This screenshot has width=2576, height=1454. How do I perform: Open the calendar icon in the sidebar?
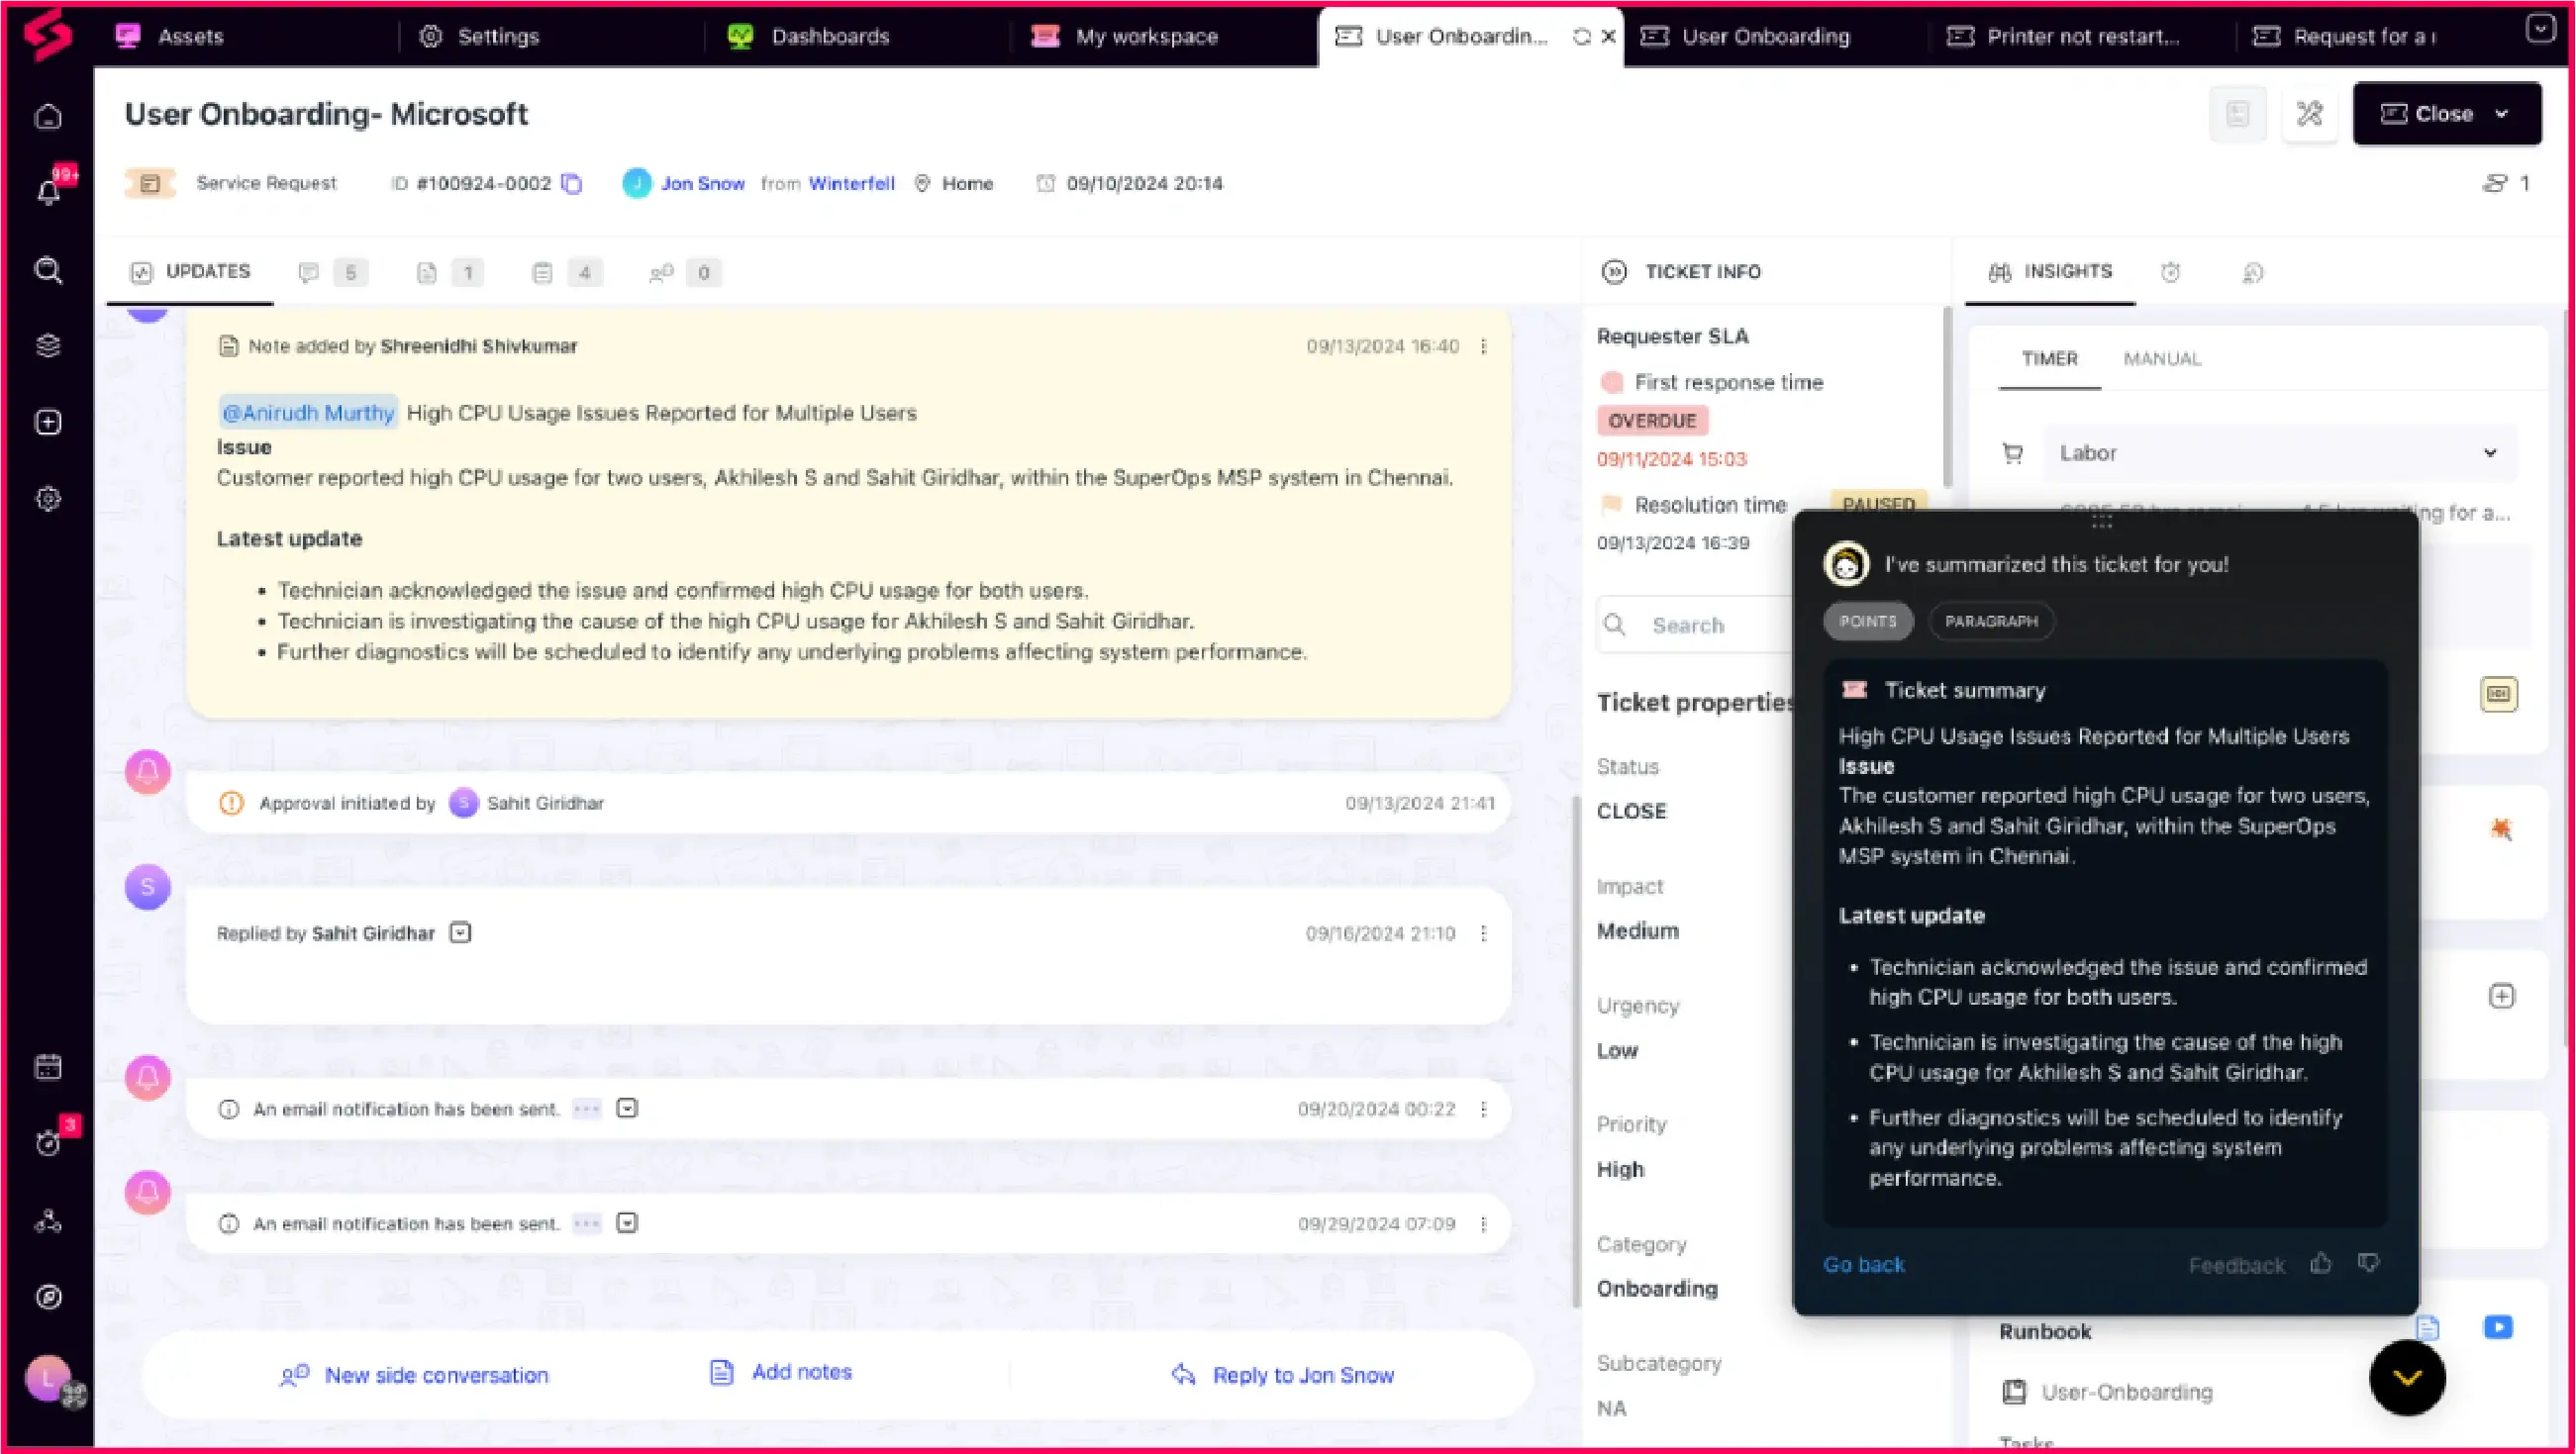[x=48, y=1066]
